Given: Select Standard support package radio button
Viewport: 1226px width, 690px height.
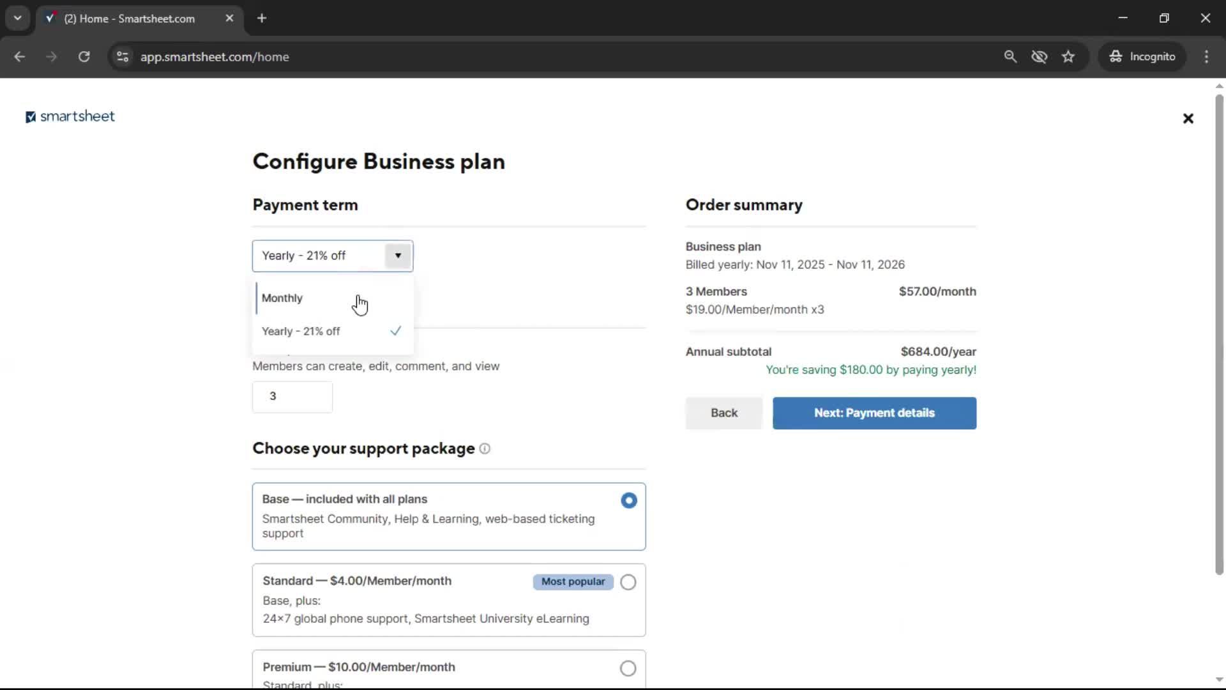Looking at the screenshot, I should coord(628,582).
